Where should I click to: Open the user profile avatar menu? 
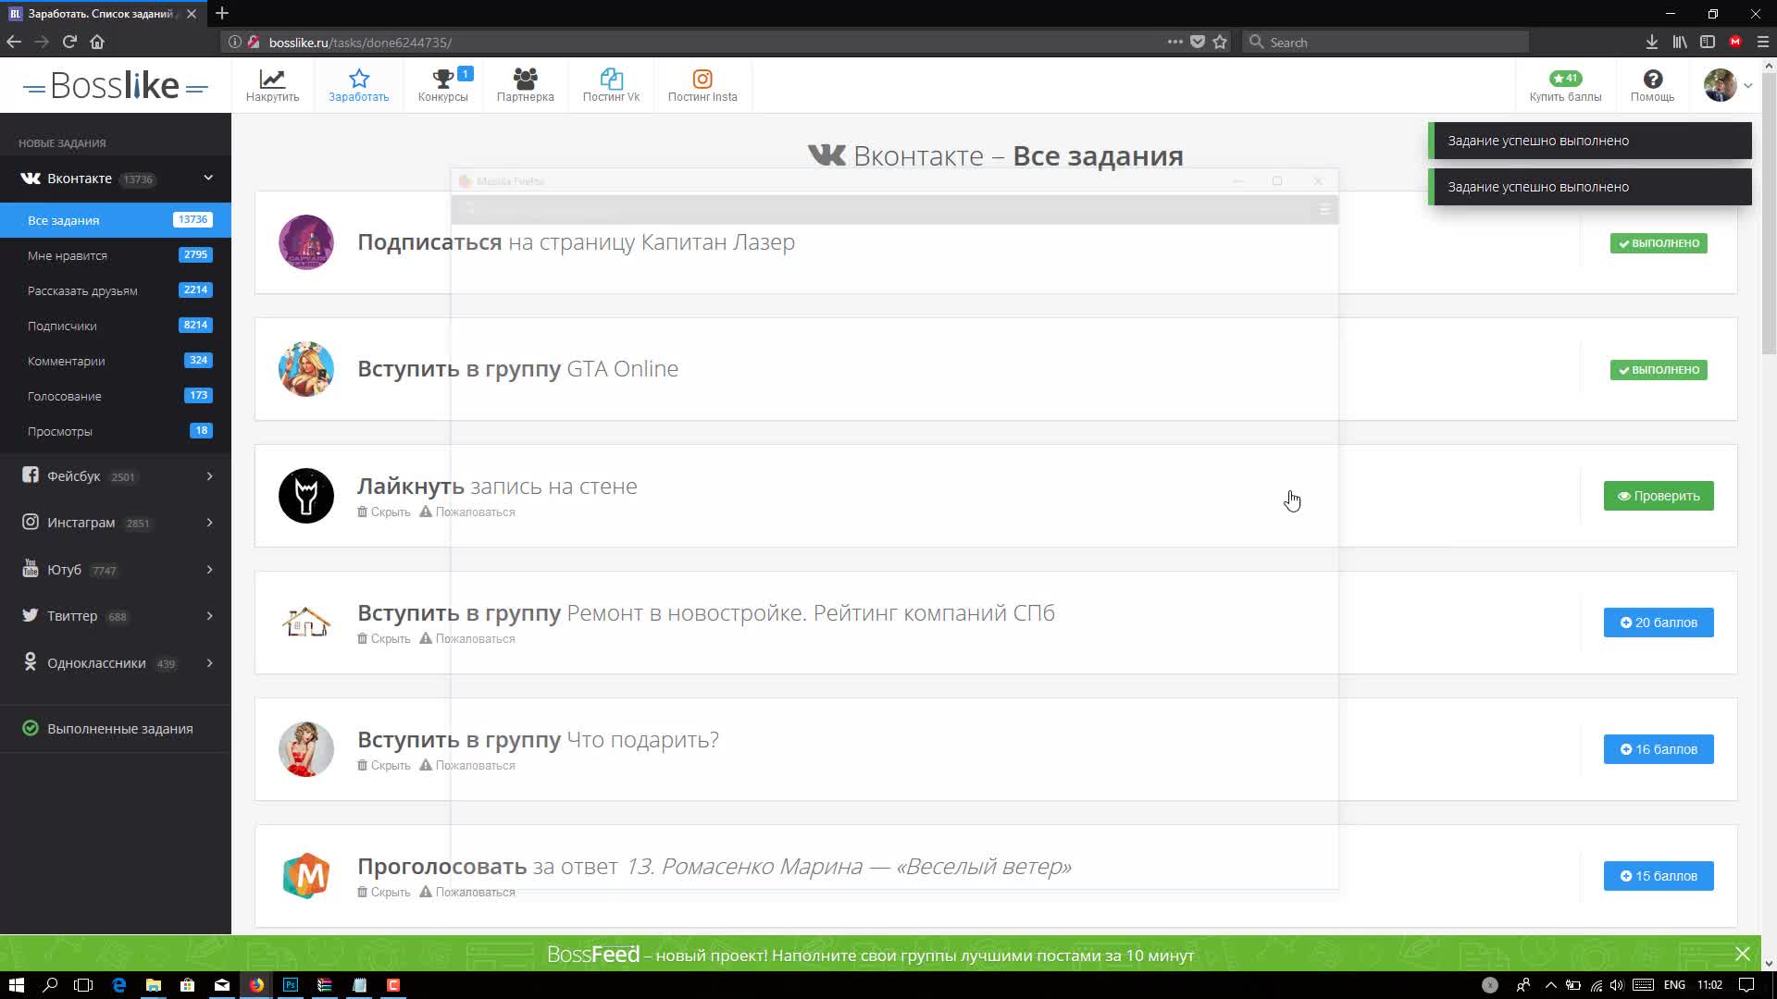tap(1727, 85)
